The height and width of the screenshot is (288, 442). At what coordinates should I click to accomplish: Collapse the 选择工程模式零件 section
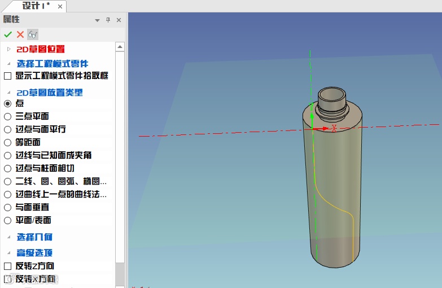coord(8,64)
